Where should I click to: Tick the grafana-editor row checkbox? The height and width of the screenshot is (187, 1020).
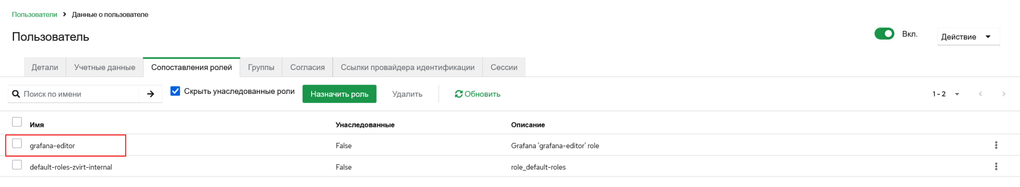[17, 143]
